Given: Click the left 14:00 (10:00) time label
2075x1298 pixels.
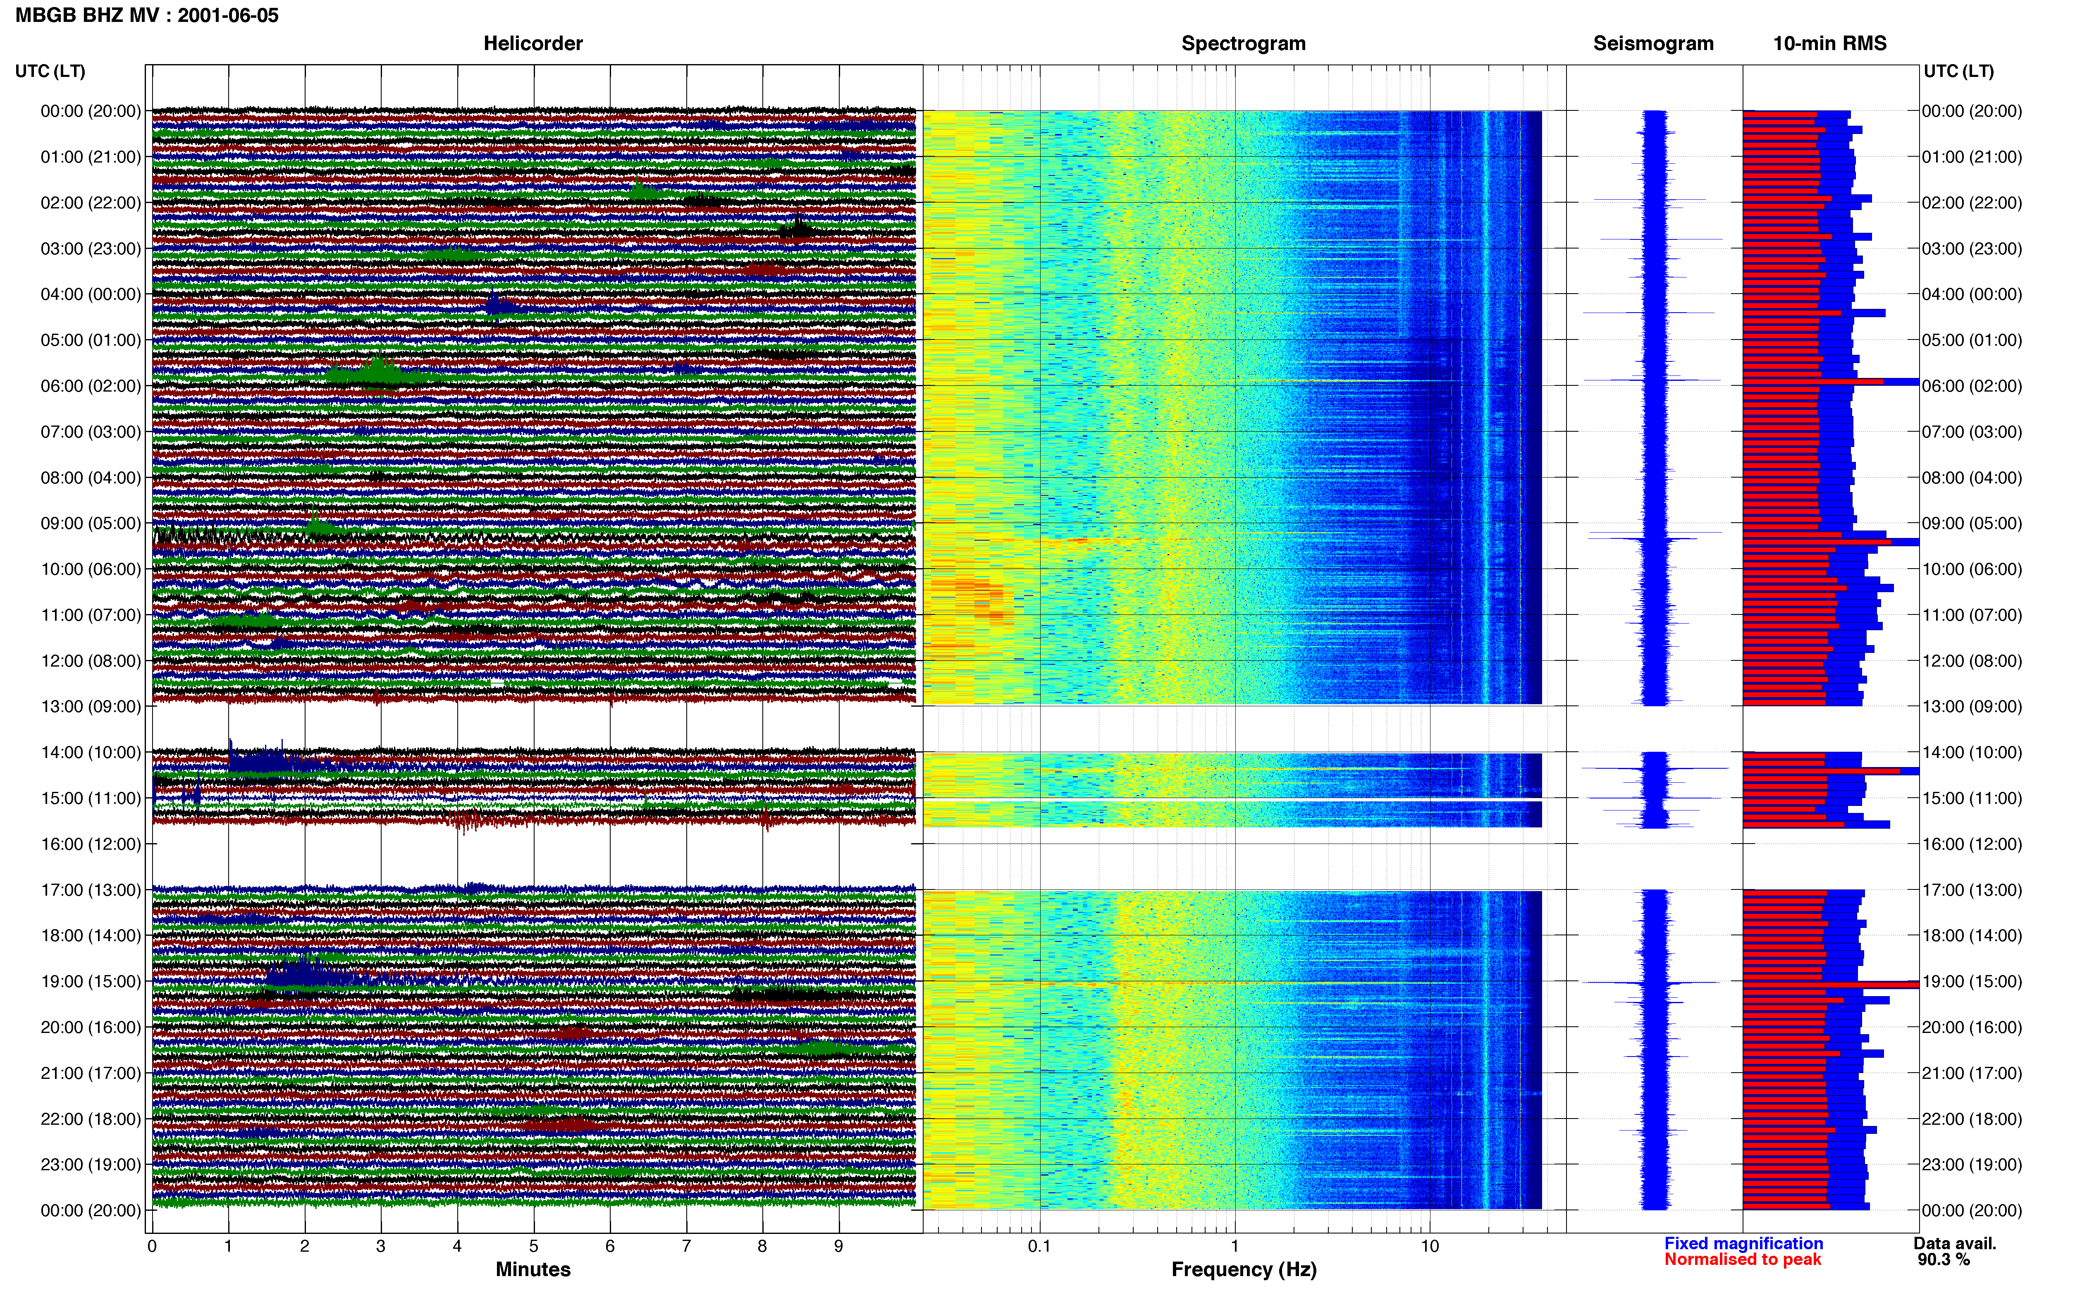Looking at the screenshot, I should tap(91, 753).
